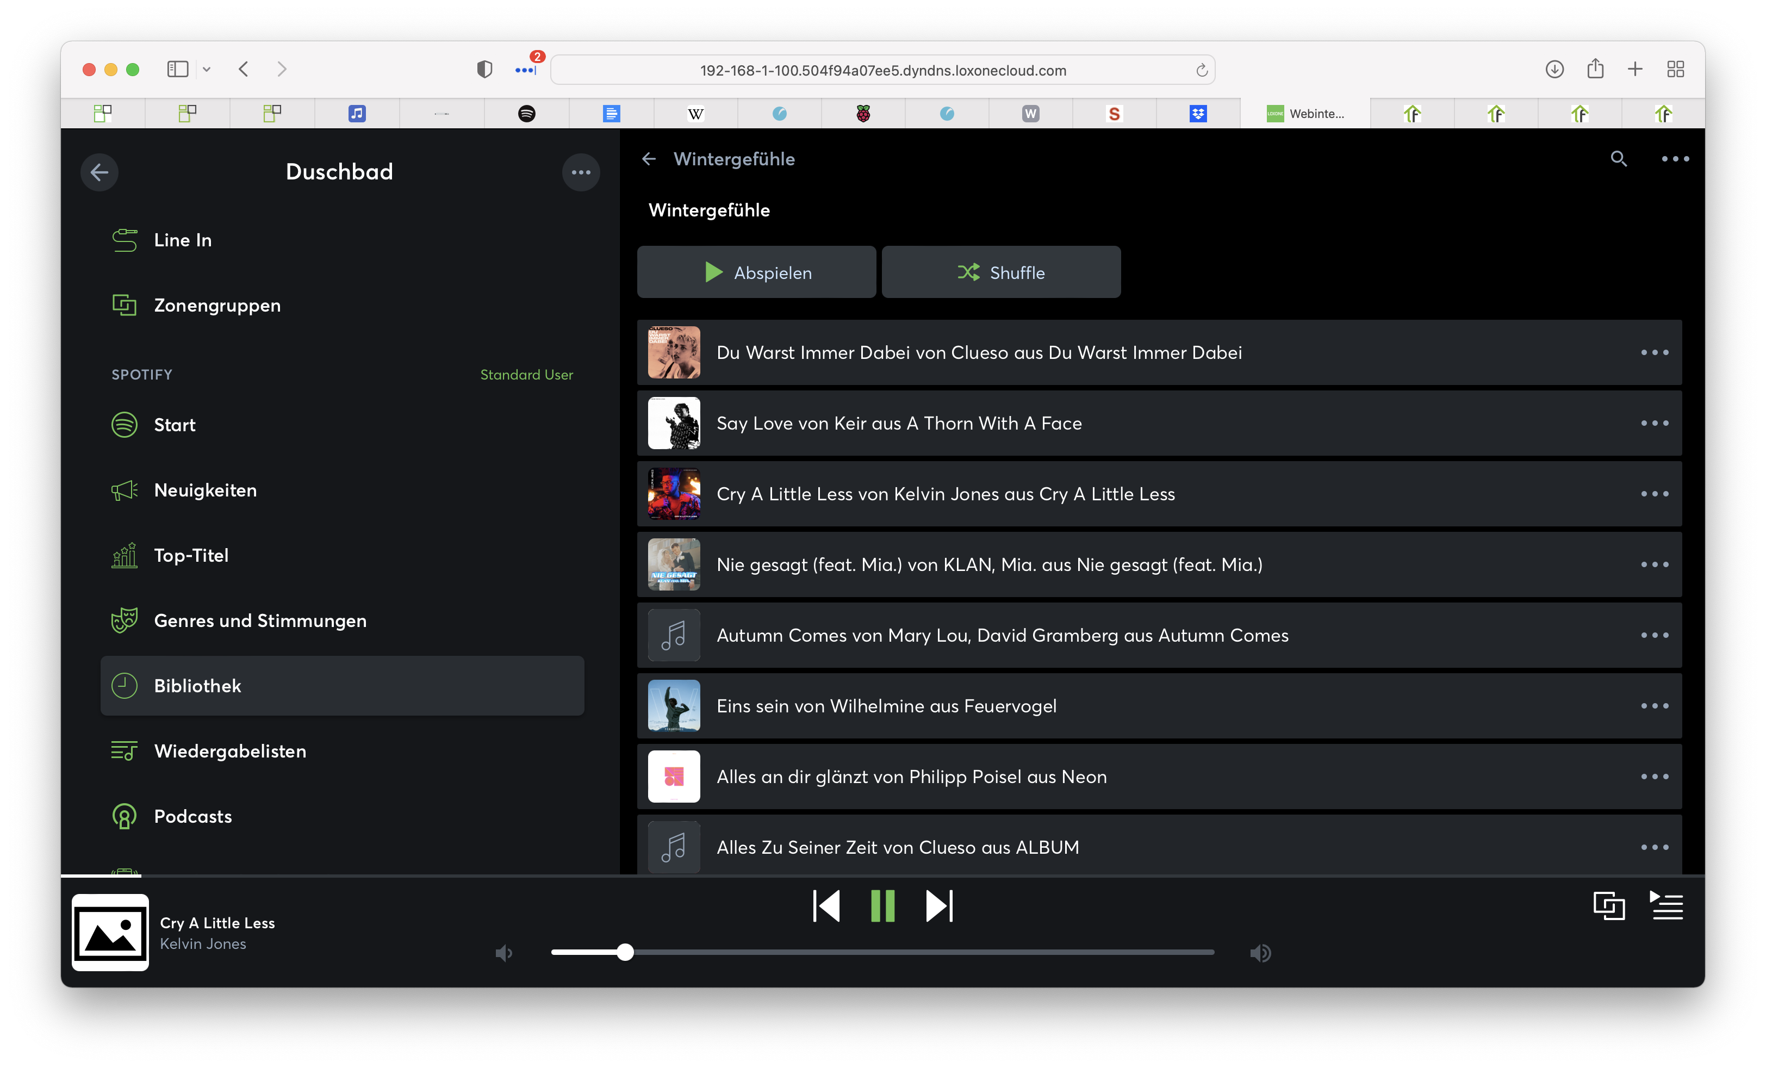Image resolution: width=1766 pixels, height=1068 pixels.
Task: Set volume on the player volume slider
Action: coord(882,953)
